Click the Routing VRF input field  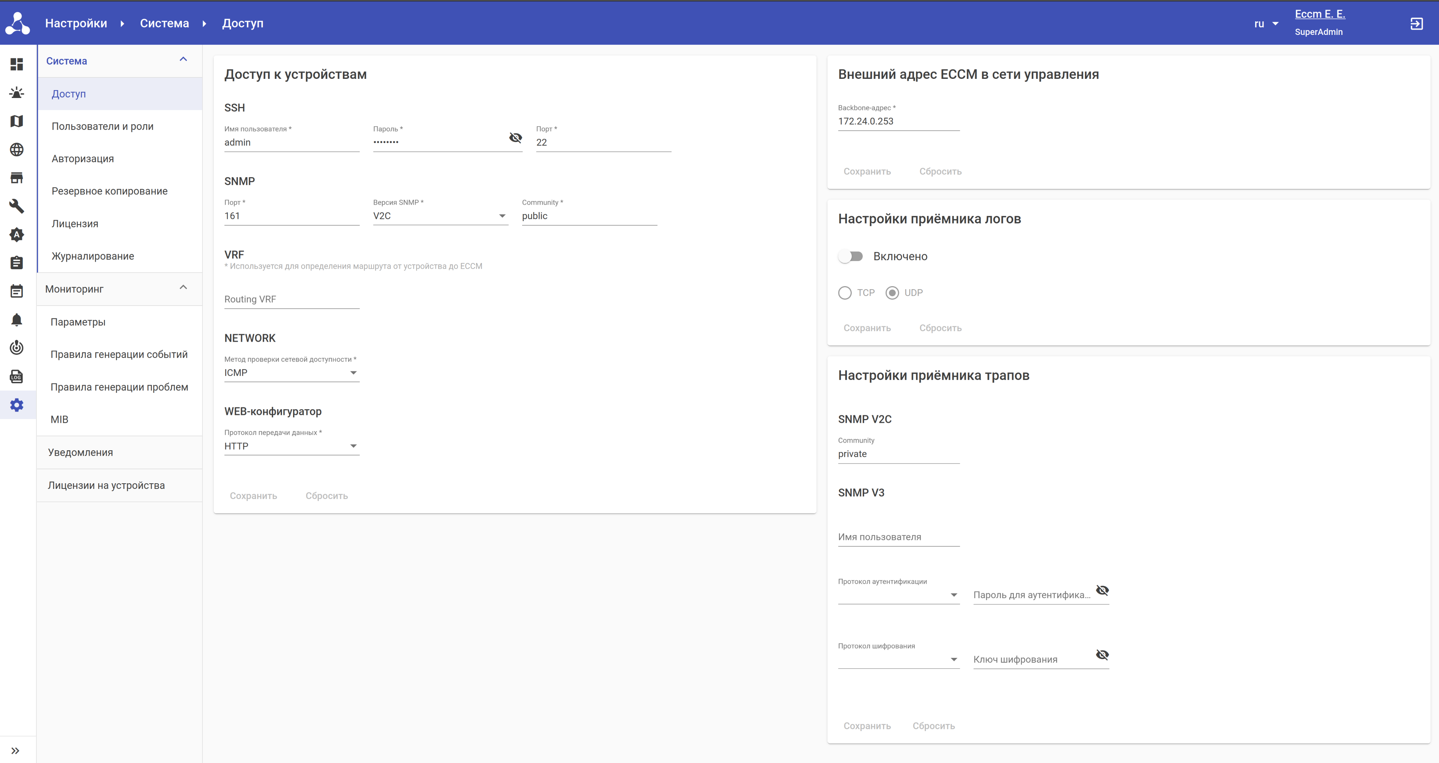[x=291, y=299]
